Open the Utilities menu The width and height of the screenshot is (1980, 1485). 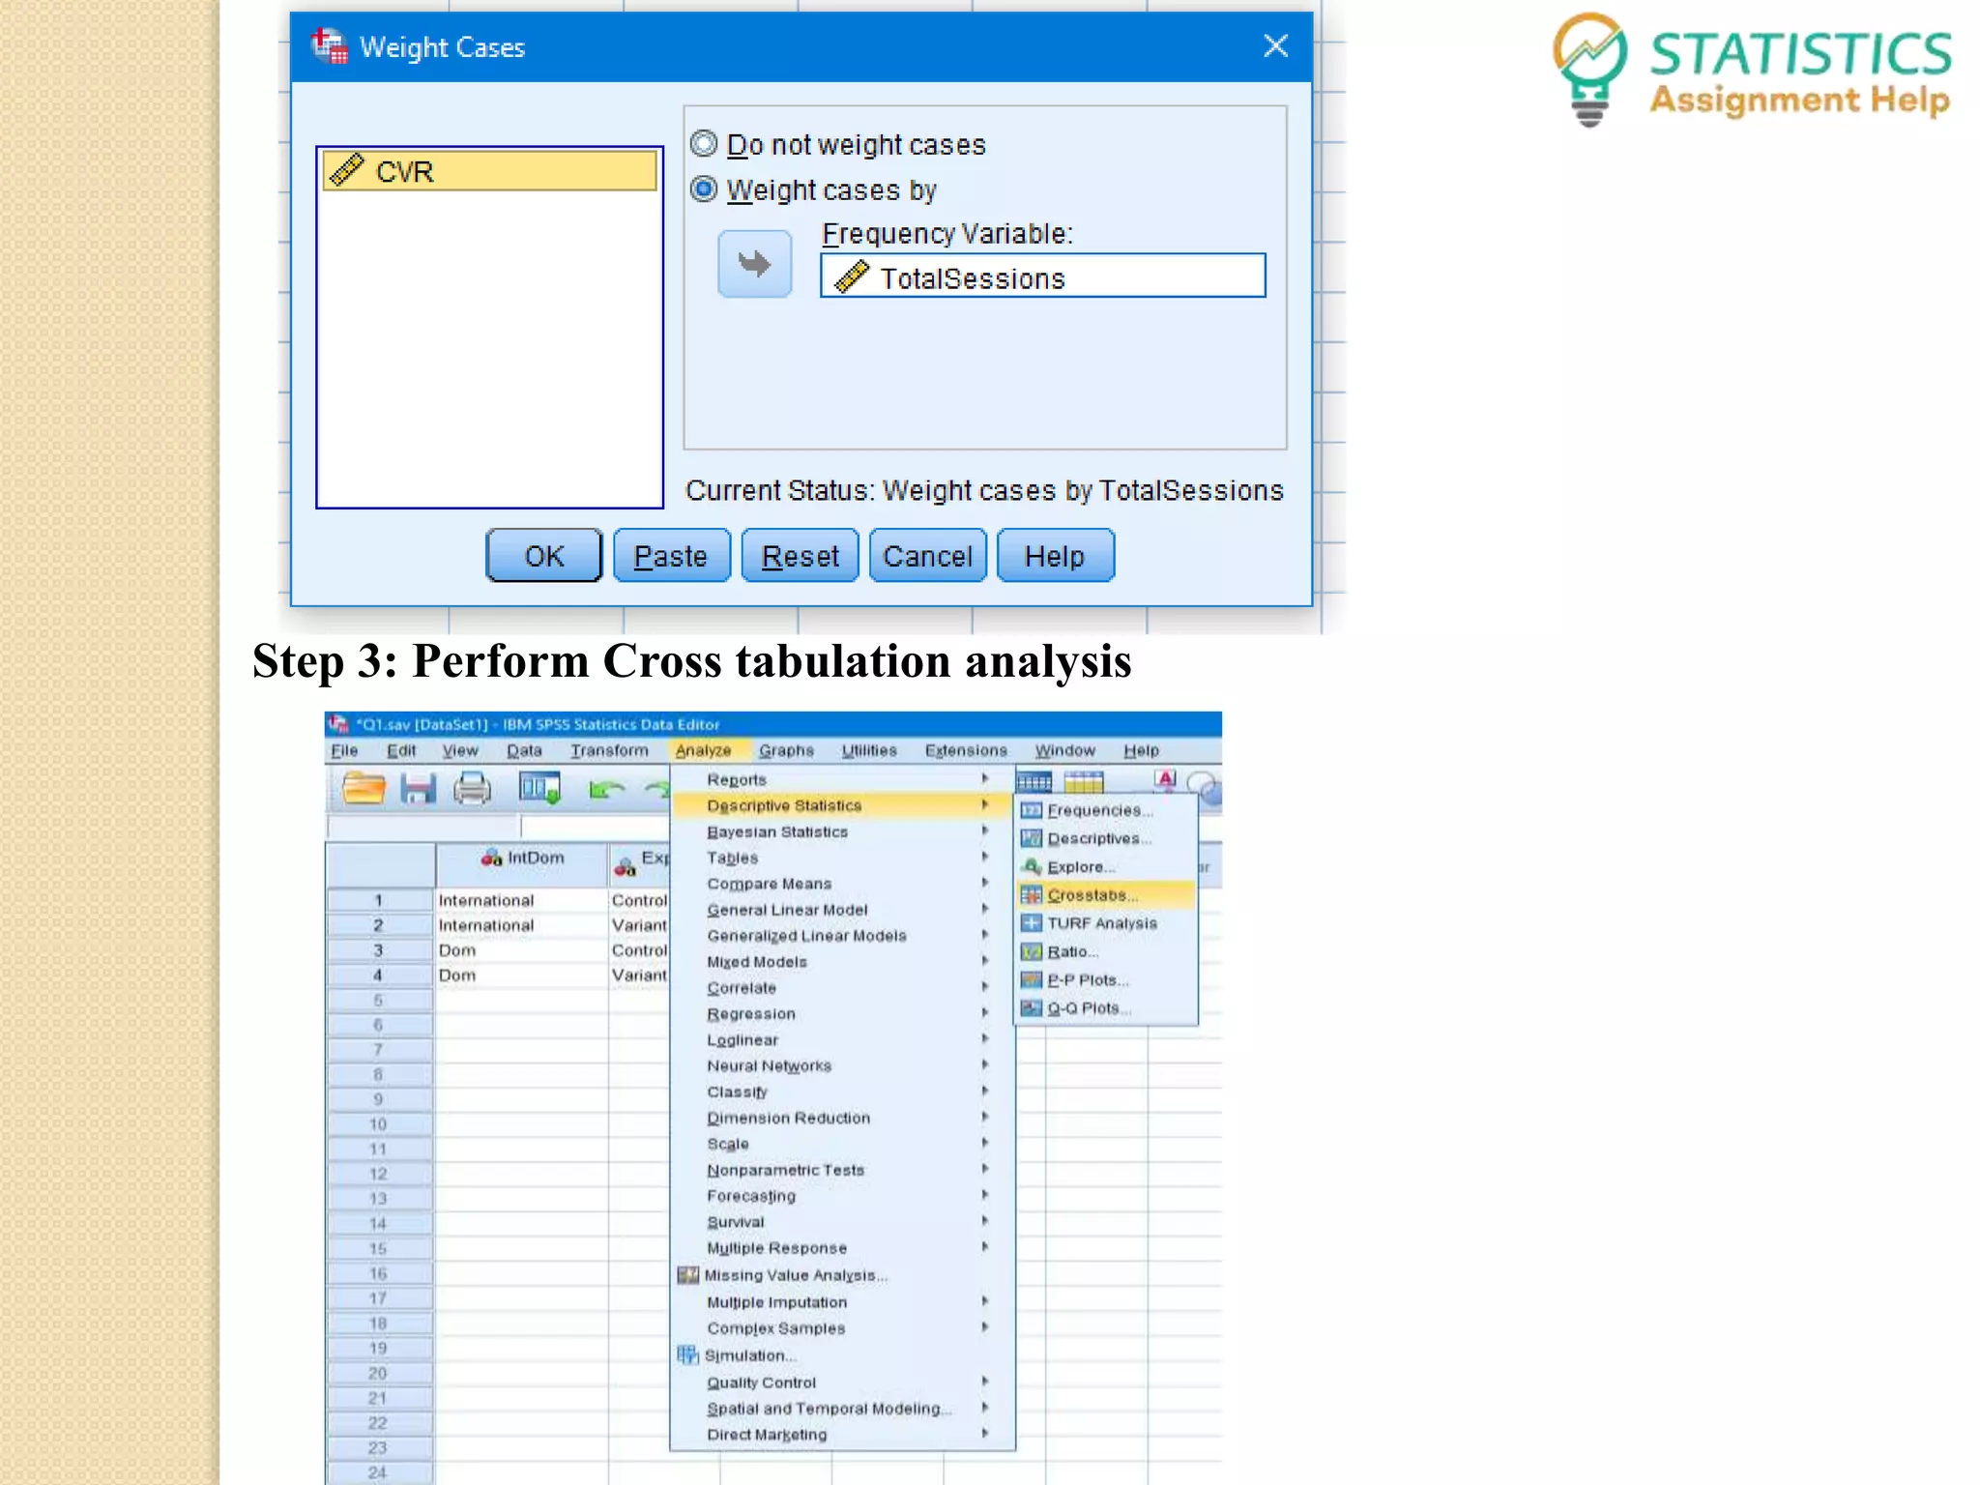point(868,750)
